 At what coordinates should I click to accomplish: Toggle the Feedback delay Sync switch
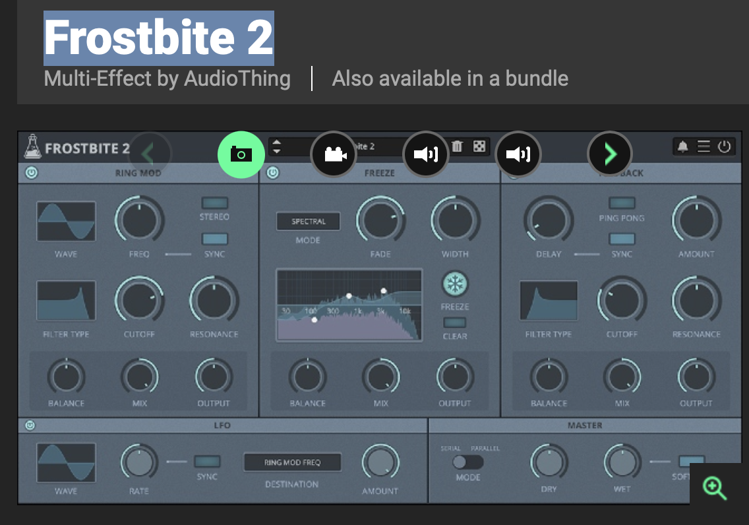[x=622, y=239]
